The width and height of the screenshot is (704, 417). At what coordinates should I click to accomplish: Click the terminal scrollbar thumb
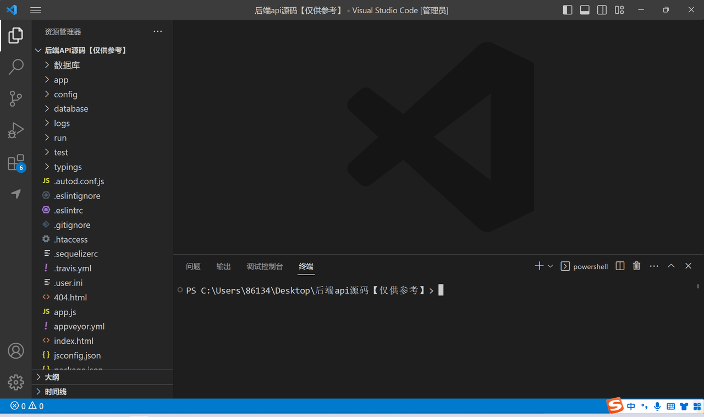pyautogui.click(x=698, y=286)
